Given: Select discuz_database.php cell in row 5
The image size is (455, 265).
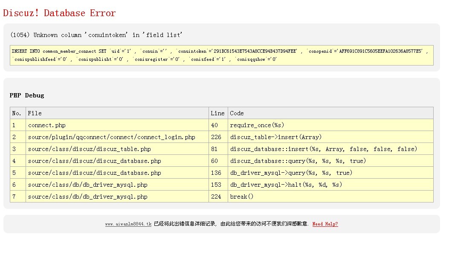Looking at the screenshot, I should tap(117, 173).
